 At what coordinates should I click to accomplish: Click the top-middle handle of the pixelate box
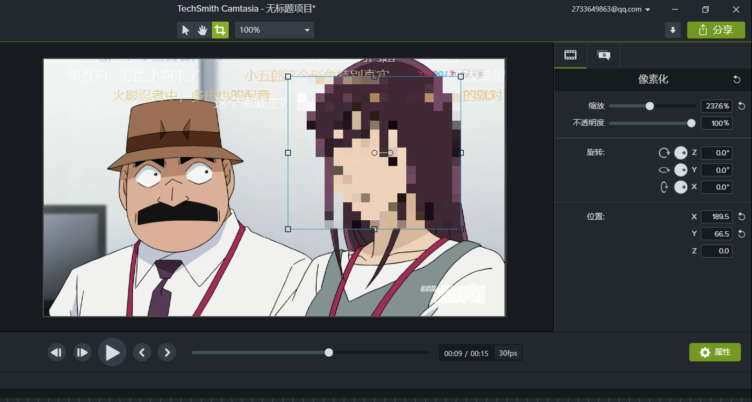click(x=375, y=76)
